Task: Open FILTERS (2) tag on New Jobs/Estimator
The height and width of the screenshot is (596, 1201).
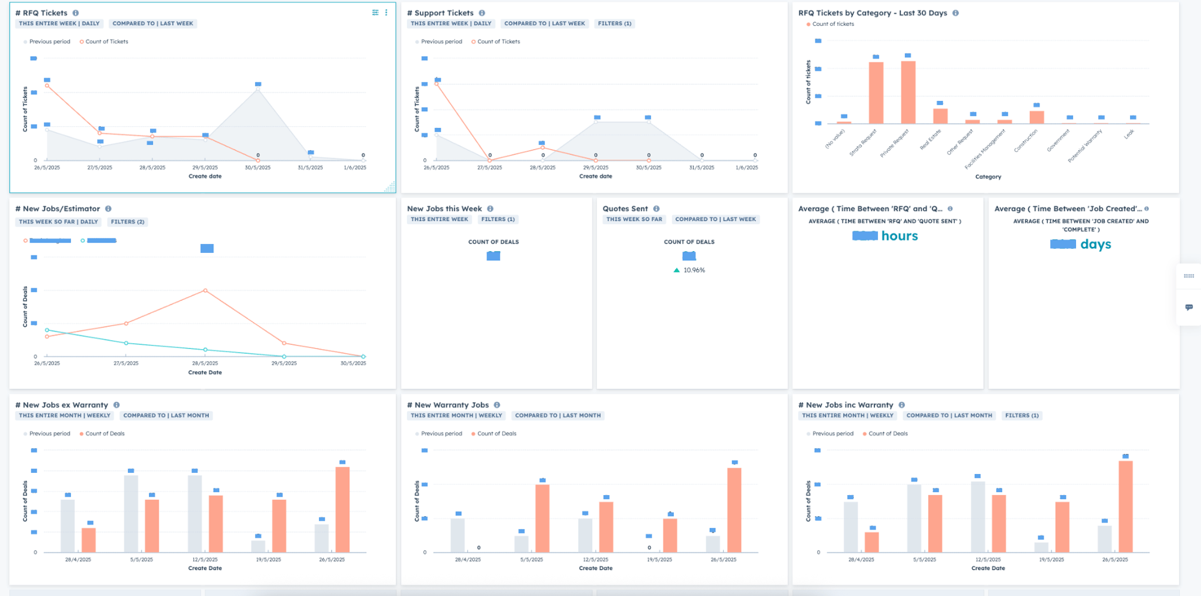Action: 127,222
